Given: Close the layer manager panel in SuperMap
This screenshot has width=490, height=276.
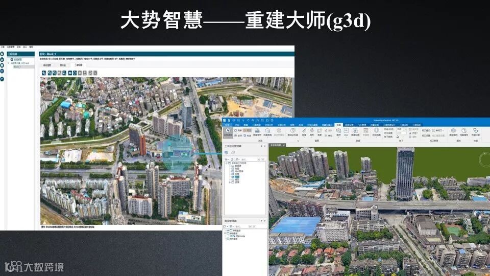Looking at the screenshot, I should click(265, 221).
